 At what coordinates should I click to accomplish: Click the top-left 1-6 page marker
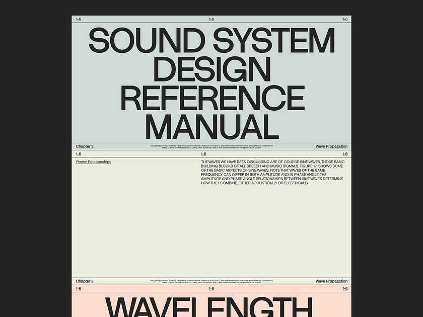click(78, 19)
